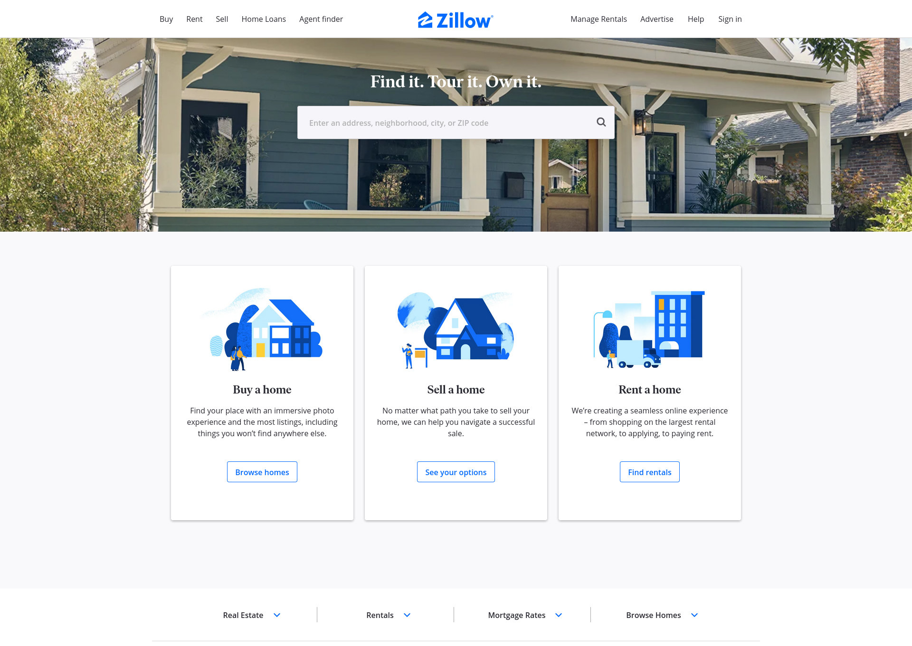Select the Rent navigation menu item

coord(194,19)
